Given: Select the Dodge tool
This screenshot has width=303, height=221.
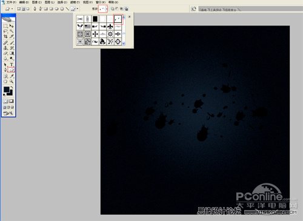Looking at the screenshot, I should pyautogui.click(x=12, y=59).
